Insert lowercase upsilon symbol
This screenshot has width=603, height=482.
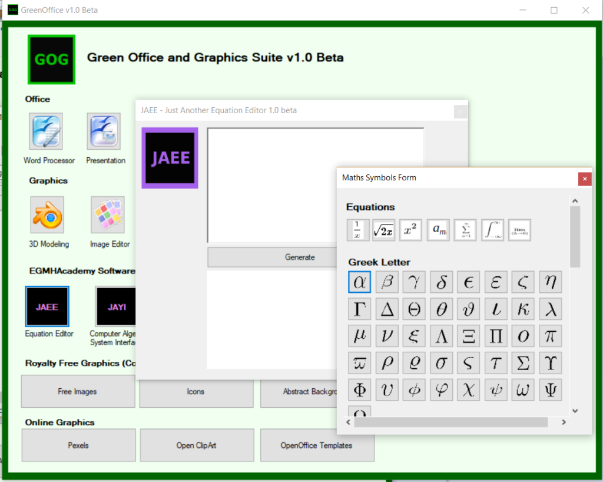(387, 389)
